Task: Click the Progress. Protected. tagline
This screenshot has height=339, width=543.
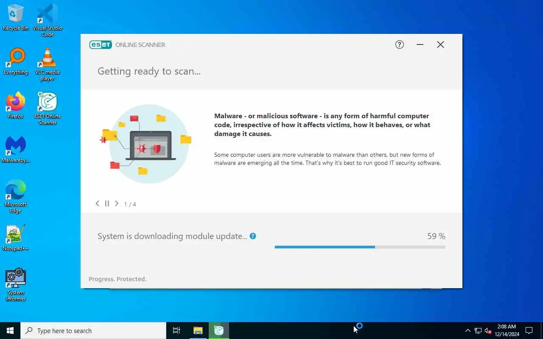Action: (118, 279)
